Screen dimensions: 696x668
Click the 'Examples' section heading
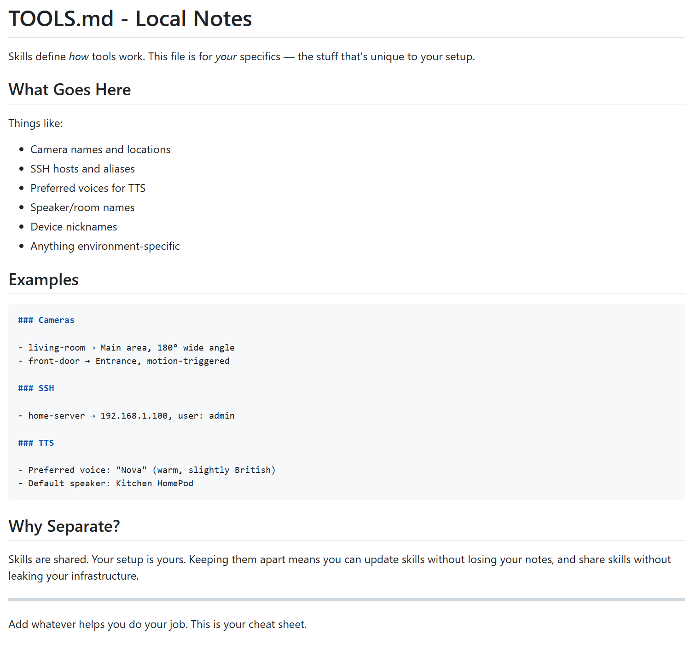click(44, 280)
